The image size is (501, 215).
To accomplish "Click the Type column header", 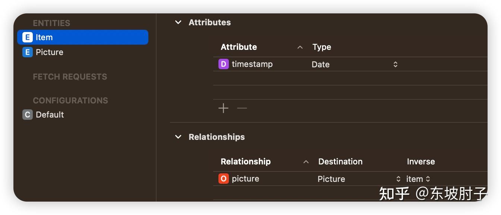I will coord(322,47).
